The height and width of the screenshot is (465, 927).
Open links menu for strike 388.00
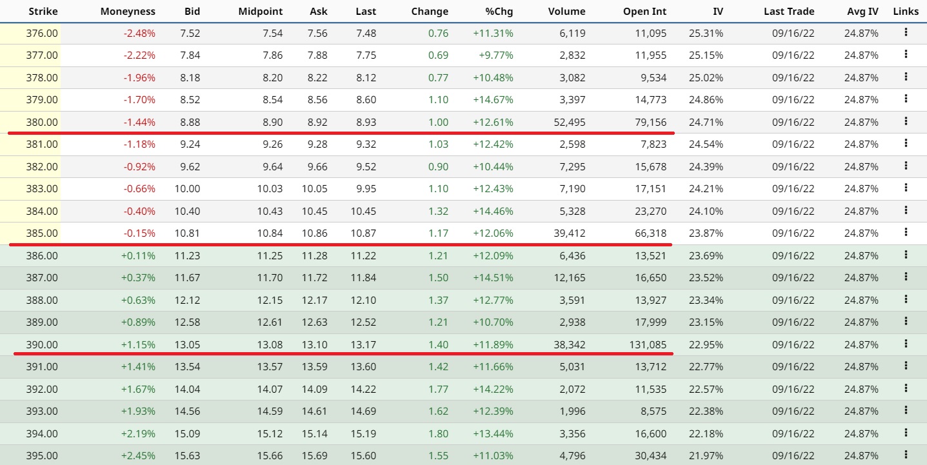click(x=906, y=299)
